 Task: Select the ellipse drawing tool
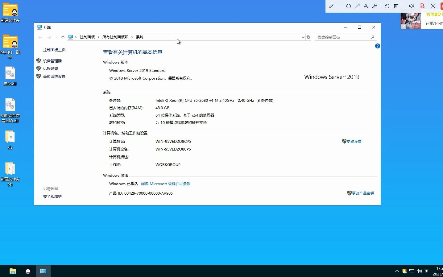[x=349, y=6]
